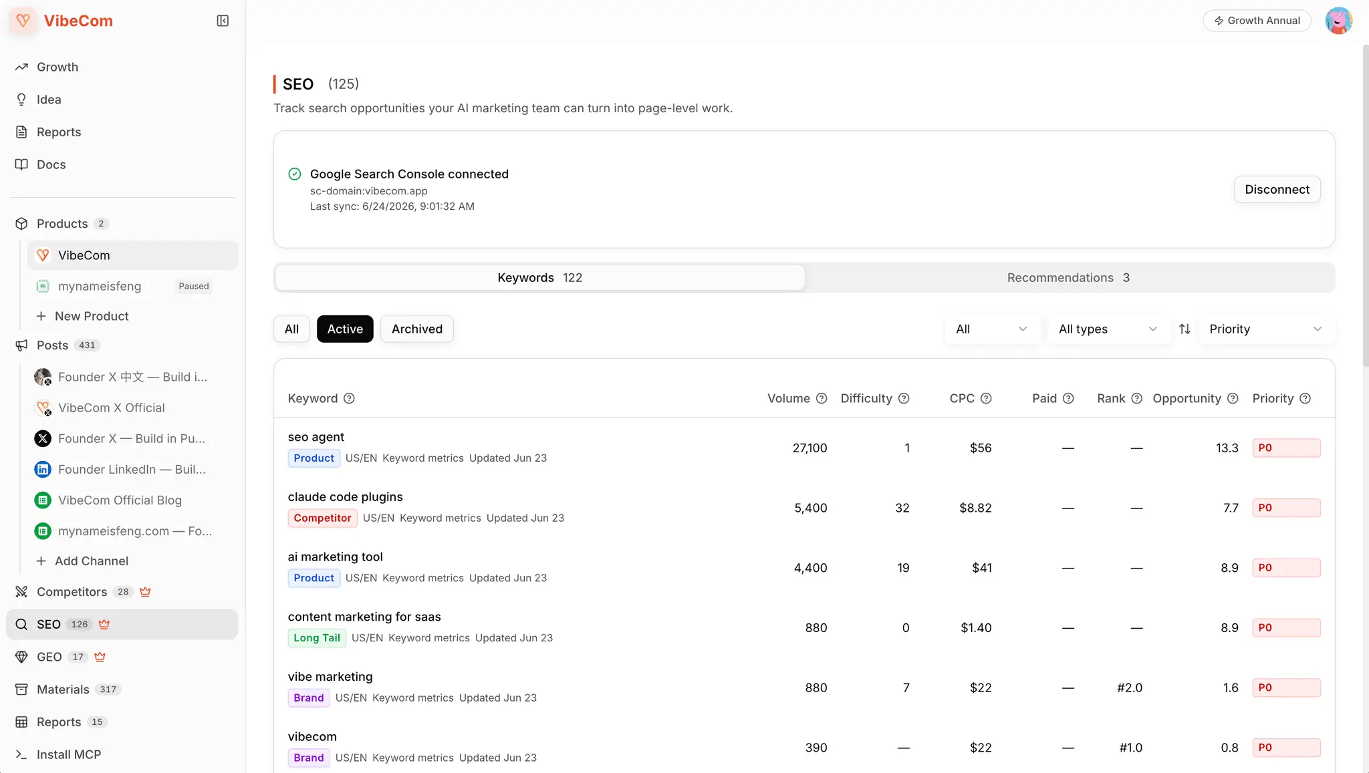Show All keywords filter

291,329
